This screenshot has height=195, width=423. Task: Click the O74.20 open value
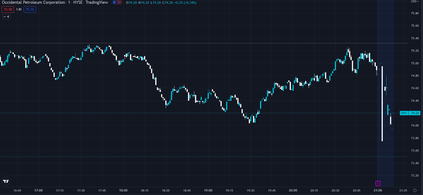(132, 2)
